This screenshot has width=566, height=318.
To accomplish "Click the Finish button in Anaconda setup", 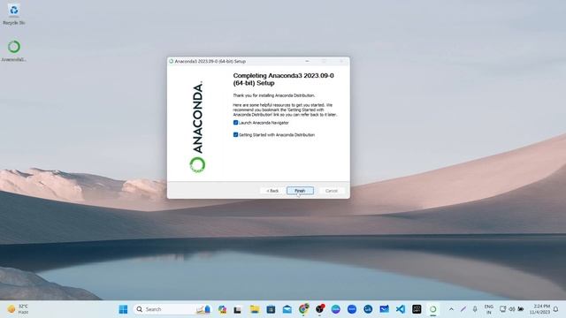I will (300, 191).
